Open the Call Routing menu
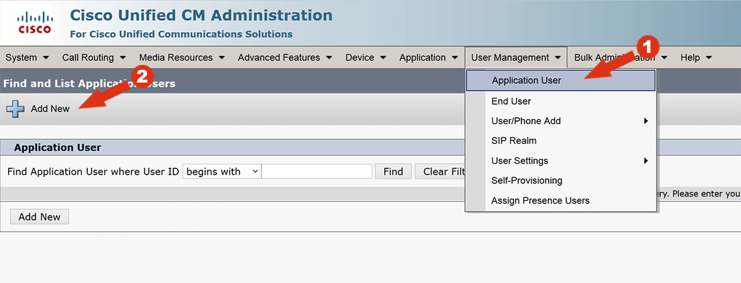This screenshot has width=741, height=283. pos(93,57)
